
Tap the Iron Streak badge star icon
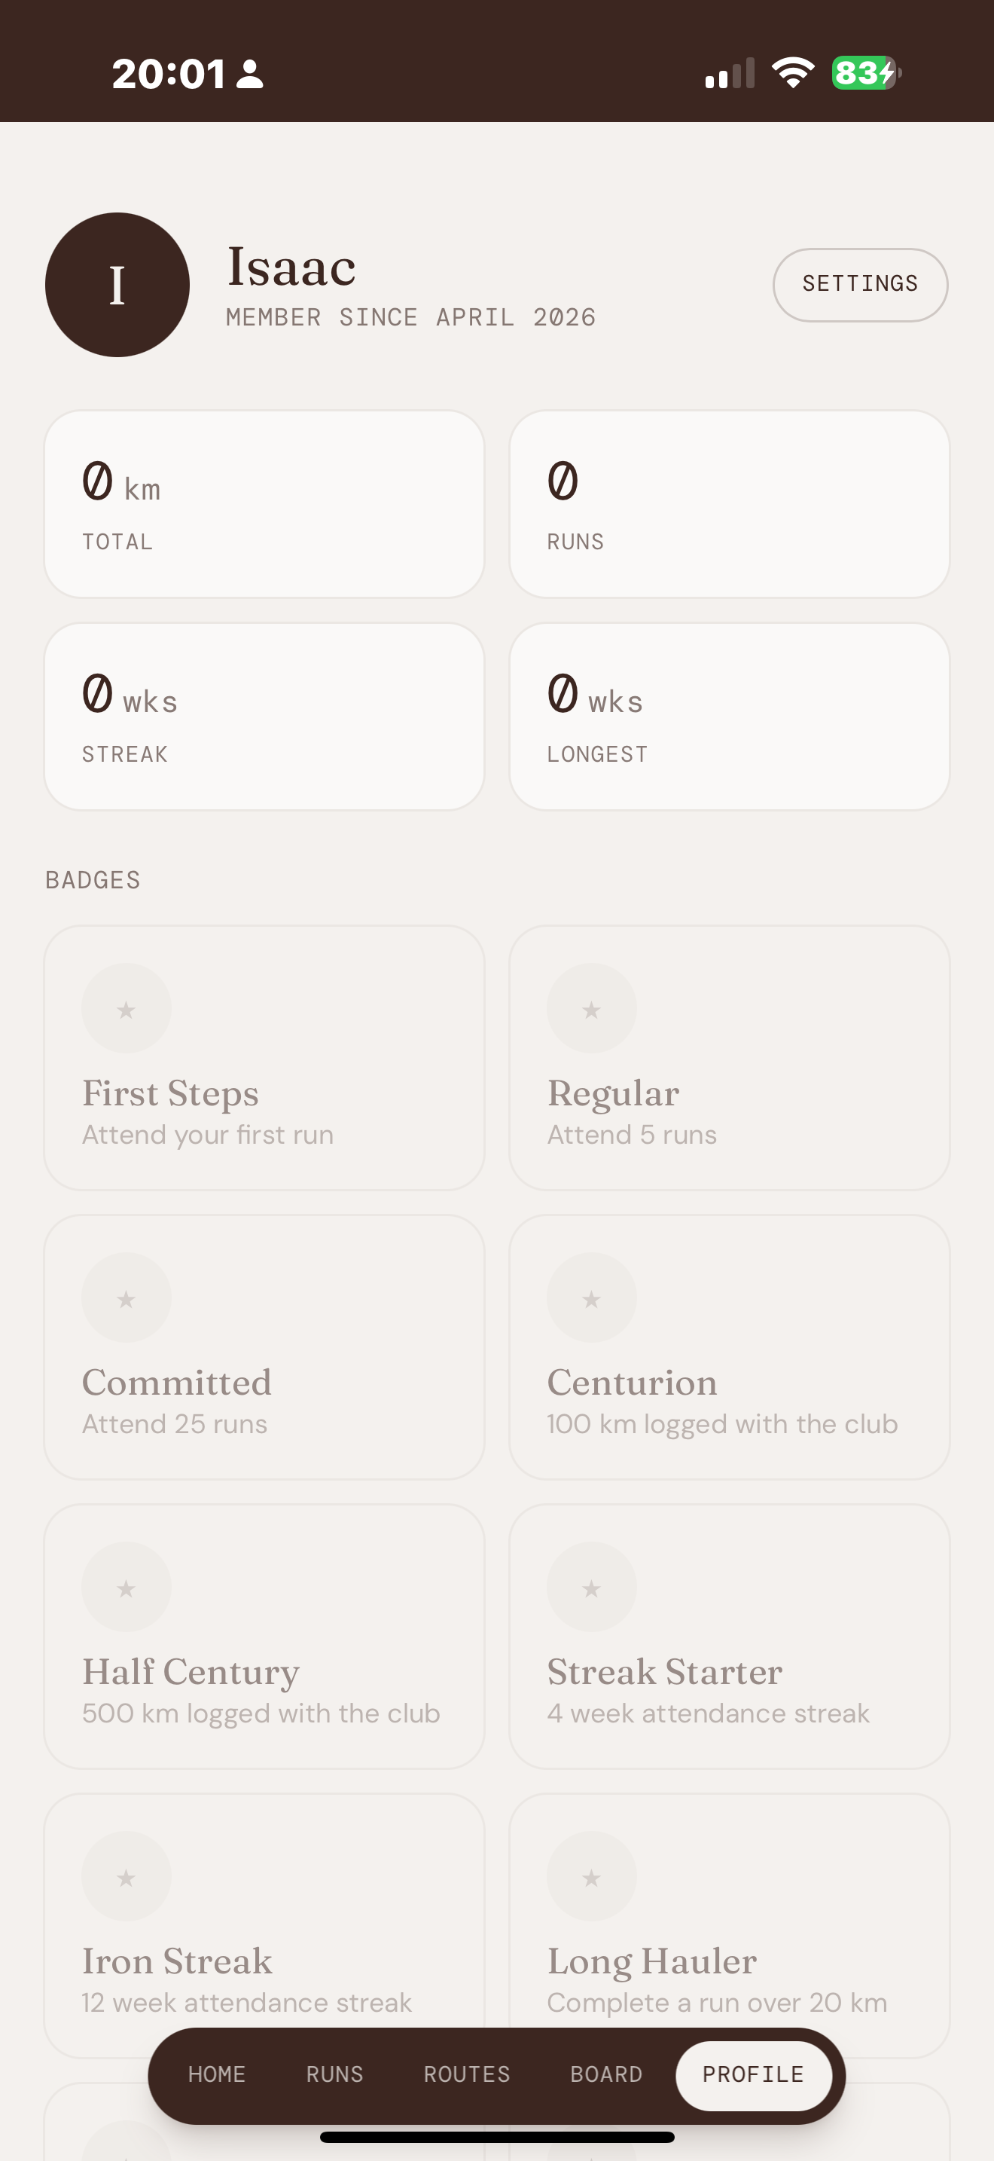point(127,1877)
